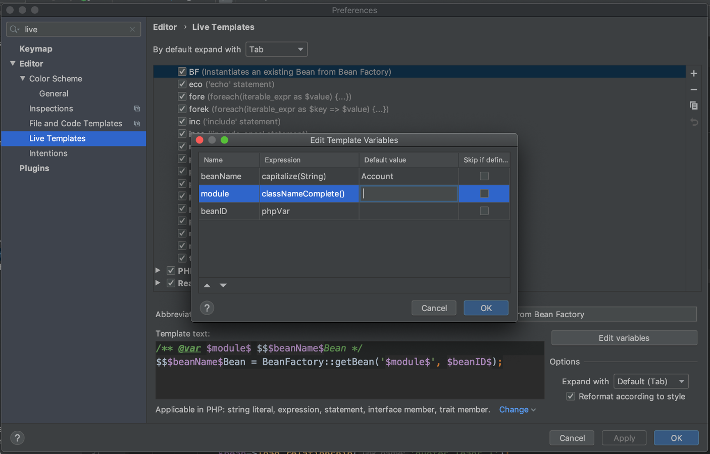Click the module Default value field
Viewport: 710px width, 454px height.
[408, 193]
